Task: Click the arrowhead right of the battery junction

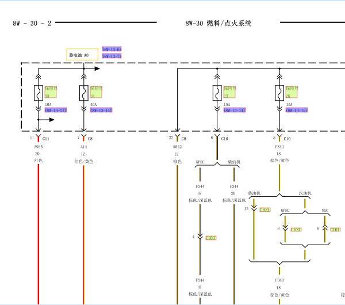Action: [97, 68]
